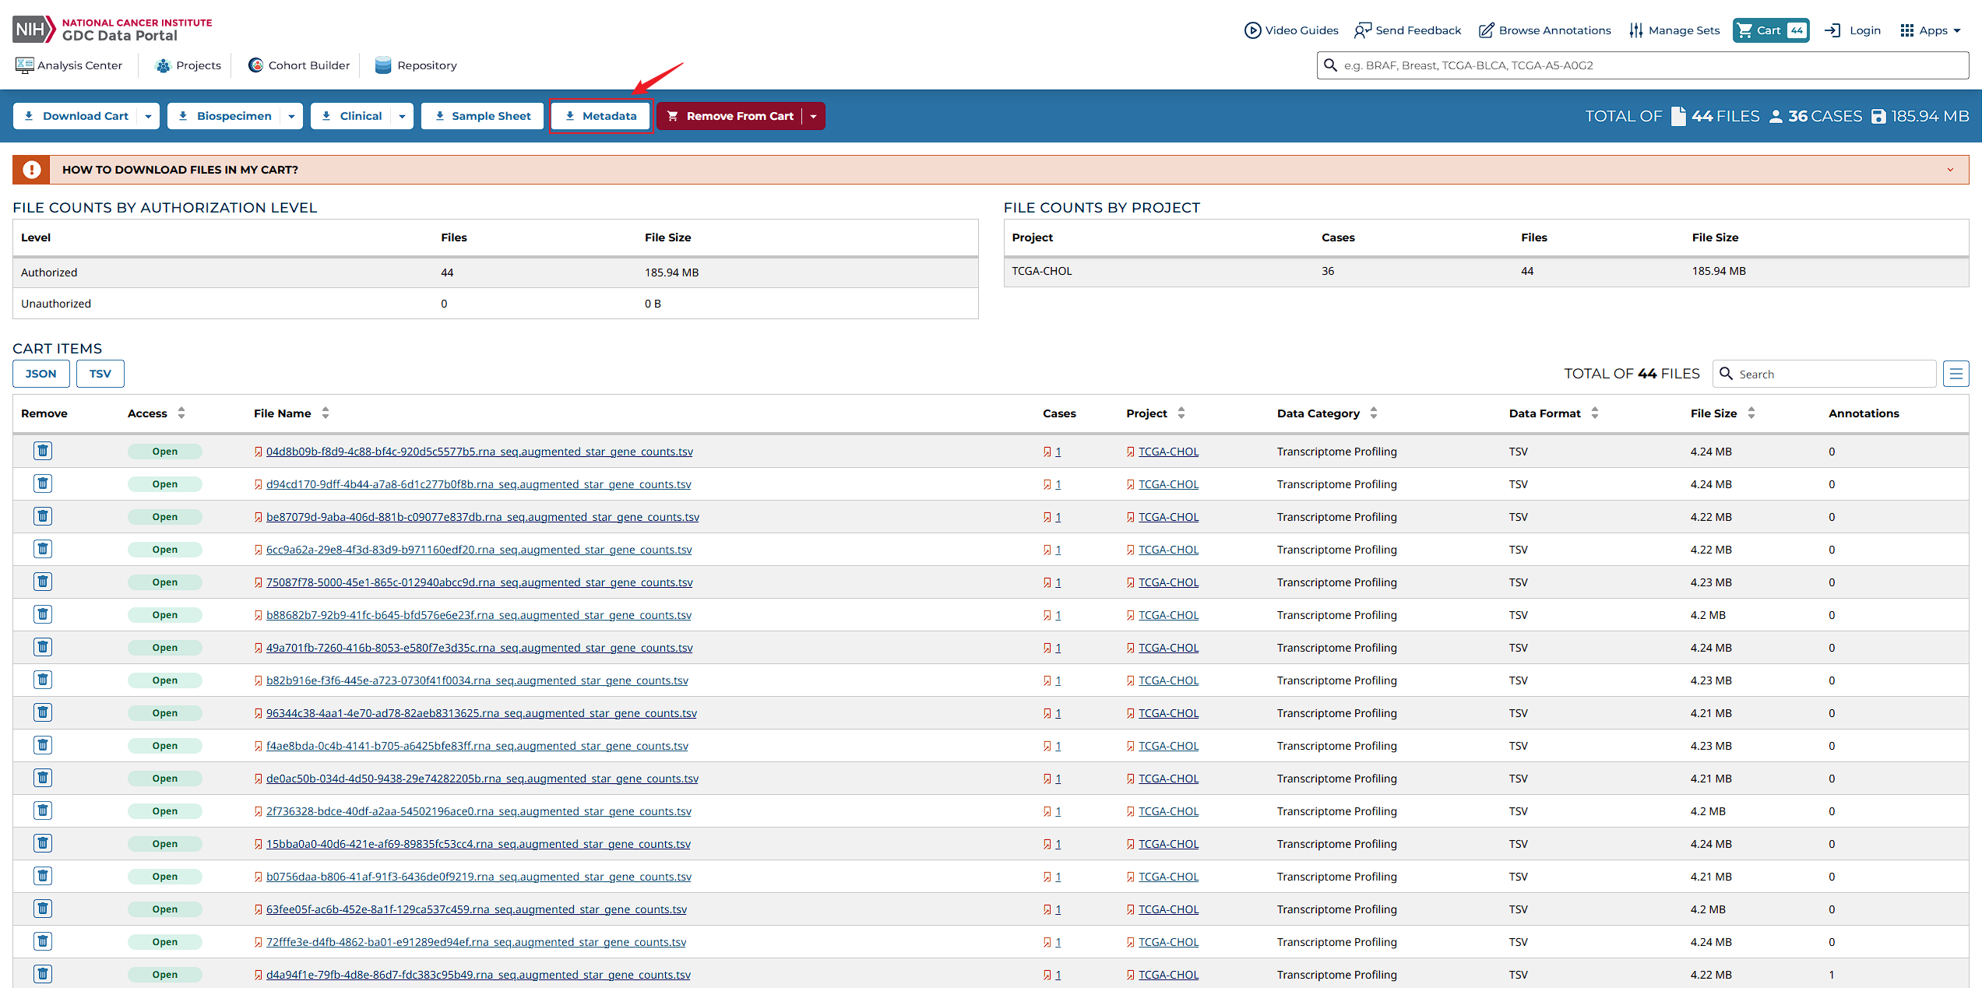
Task: Expand the Biospecimen dropdown arrow
Action: tap(292, 116)
